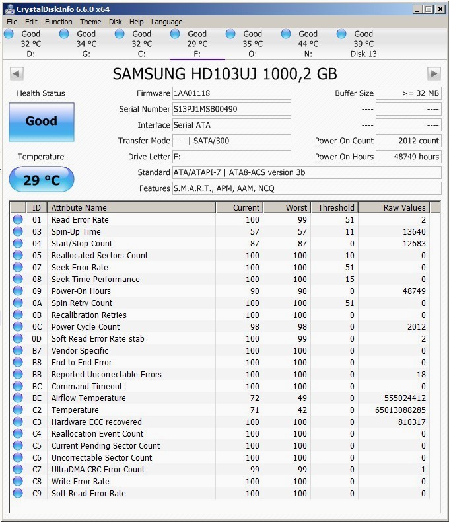Click the disk F: status orb
This screenshot has width=449, height=522.
click(x=175, y=34)
